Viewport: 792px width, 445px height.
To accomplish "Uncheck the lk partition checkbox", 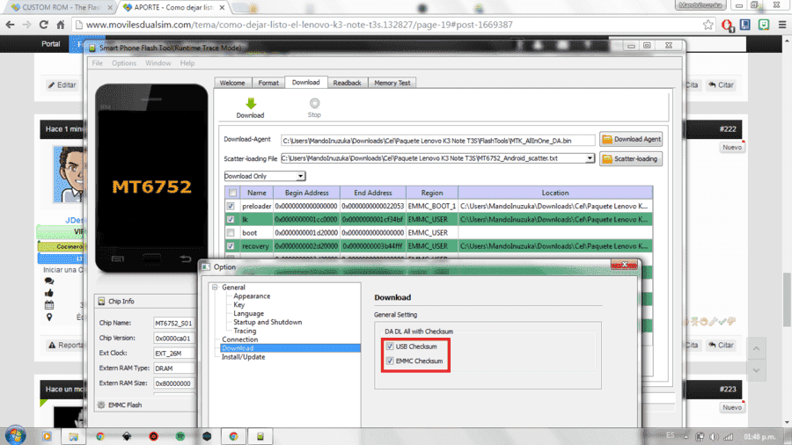I will click(x=231, y=220).
